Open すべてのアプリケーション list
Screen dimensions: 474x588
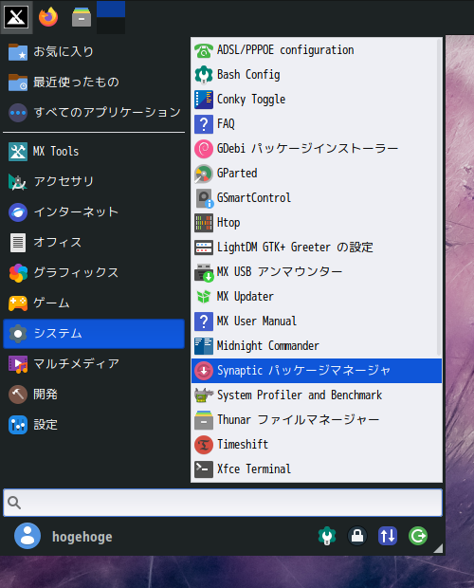[94, 112]
